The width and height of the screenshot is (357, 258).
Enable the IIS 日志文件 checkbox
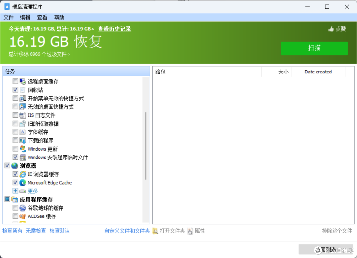[15, 115]
